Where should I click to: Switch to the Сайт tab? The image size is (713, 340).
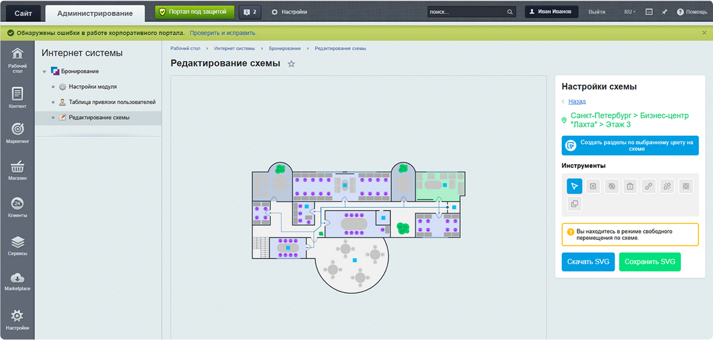pos(23,13)
